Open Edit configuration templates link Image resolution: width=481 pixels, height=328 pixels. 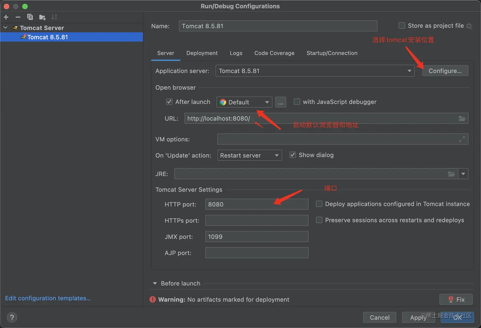pyautogui.click(x=48, y=298)
